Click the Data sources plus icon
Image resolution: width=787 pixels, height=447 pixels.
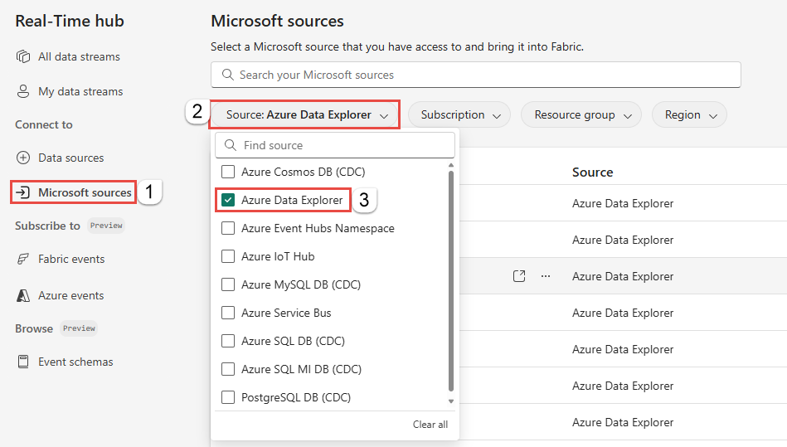23,158
